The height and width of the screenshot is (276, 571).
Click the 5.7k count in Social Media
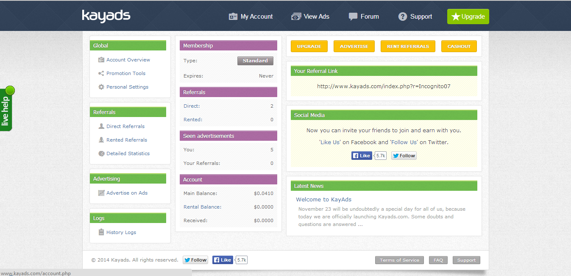coord(381,156)
